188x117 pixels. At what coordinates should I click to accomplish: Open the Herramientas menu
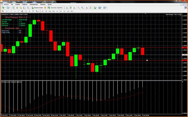point(34,4)
